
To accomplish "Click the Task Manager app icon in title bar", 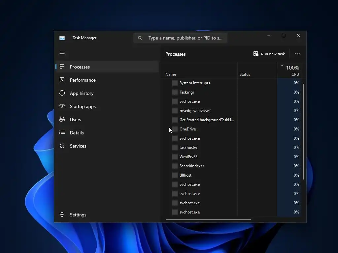I will (62, 38).
